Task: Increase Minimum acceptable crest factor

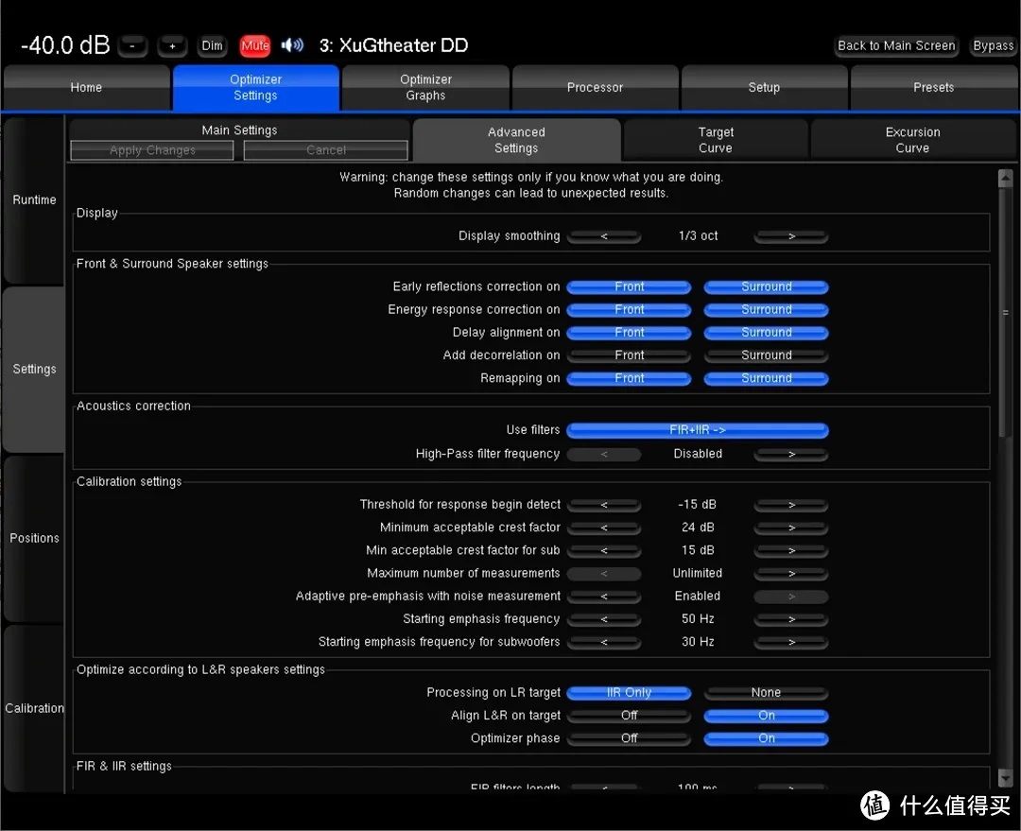Action: click(791, 528)
